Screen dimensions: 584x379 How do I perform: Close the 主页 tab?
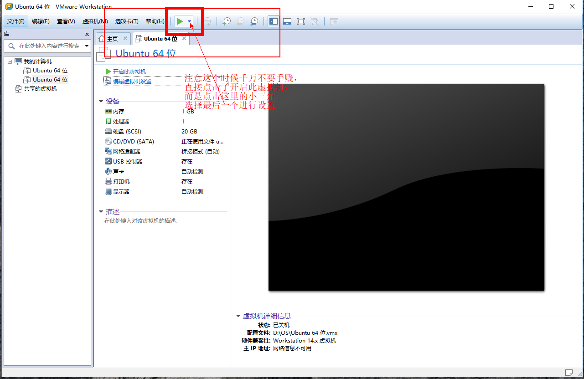(x=125, y=39)
